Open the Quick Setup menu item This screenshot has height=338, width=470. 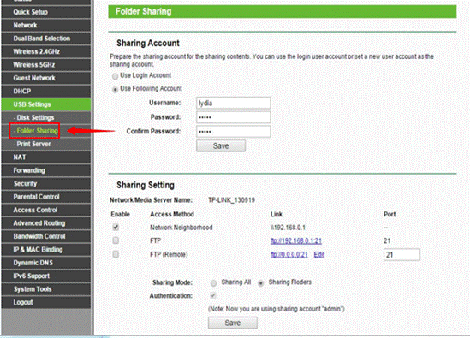[x=46, y=12]
